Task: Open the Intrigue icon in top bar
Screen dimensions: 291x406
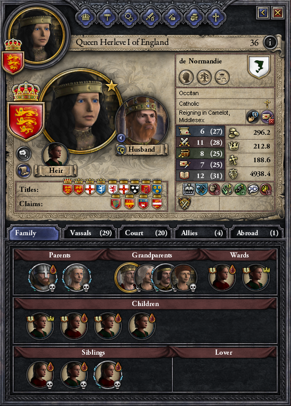Action: point(172,17)
